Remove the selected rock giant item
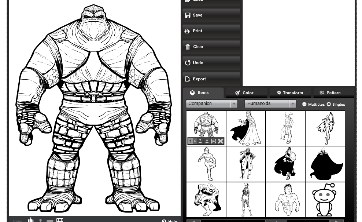362x222 pixels. 221,141
